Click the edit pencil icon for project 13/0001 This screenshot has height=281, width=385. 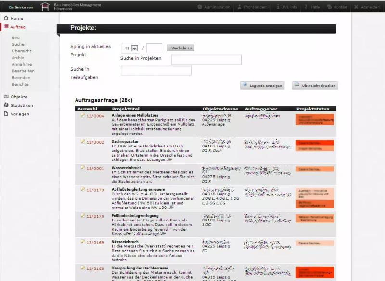[x=83, y=168]
